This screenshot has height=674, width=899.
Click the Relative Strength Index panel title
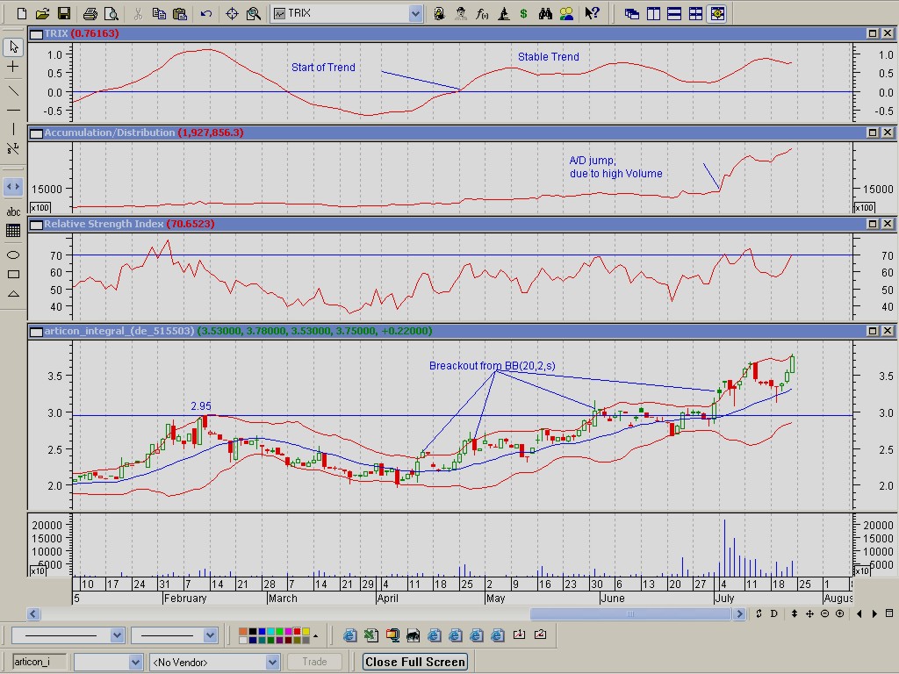[x=103, y=224]
